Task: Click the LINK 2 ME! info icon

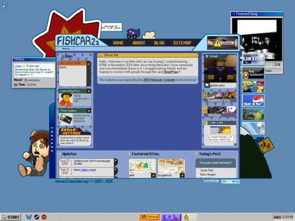Action: [206, 123]
